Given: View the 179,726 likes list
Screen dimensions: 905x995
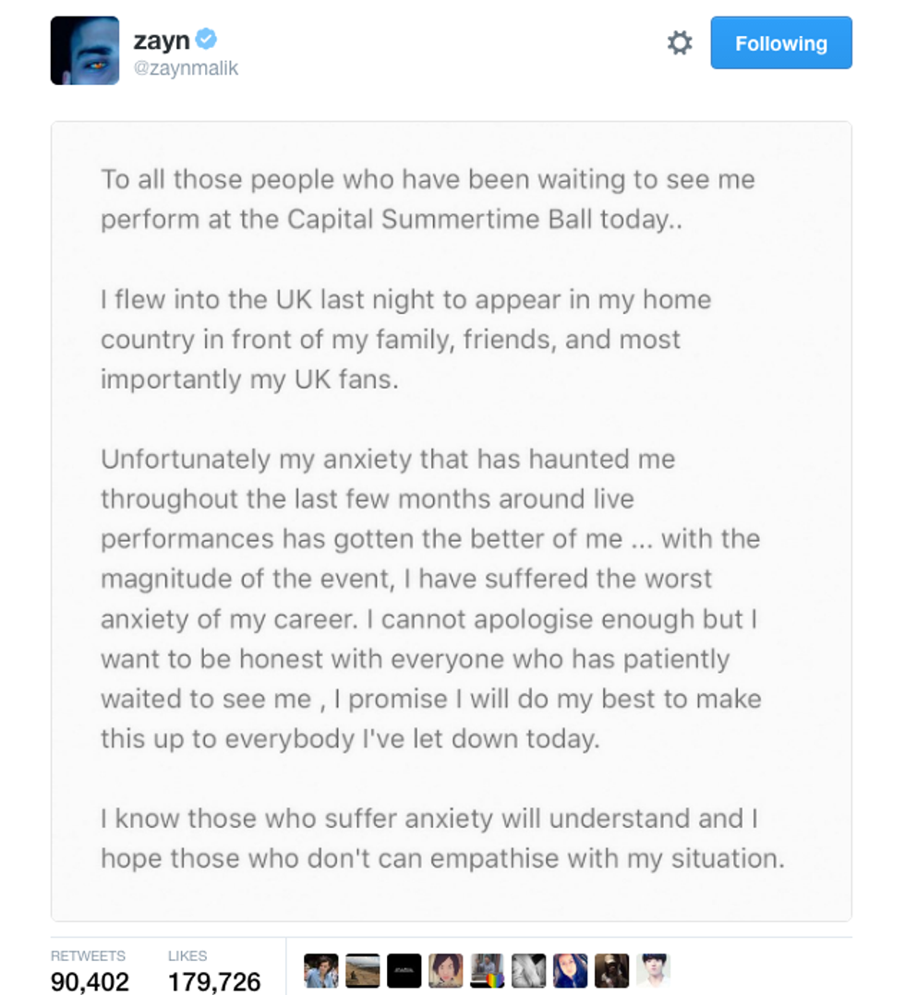Looking at the screenshot, I should point(214,972).
